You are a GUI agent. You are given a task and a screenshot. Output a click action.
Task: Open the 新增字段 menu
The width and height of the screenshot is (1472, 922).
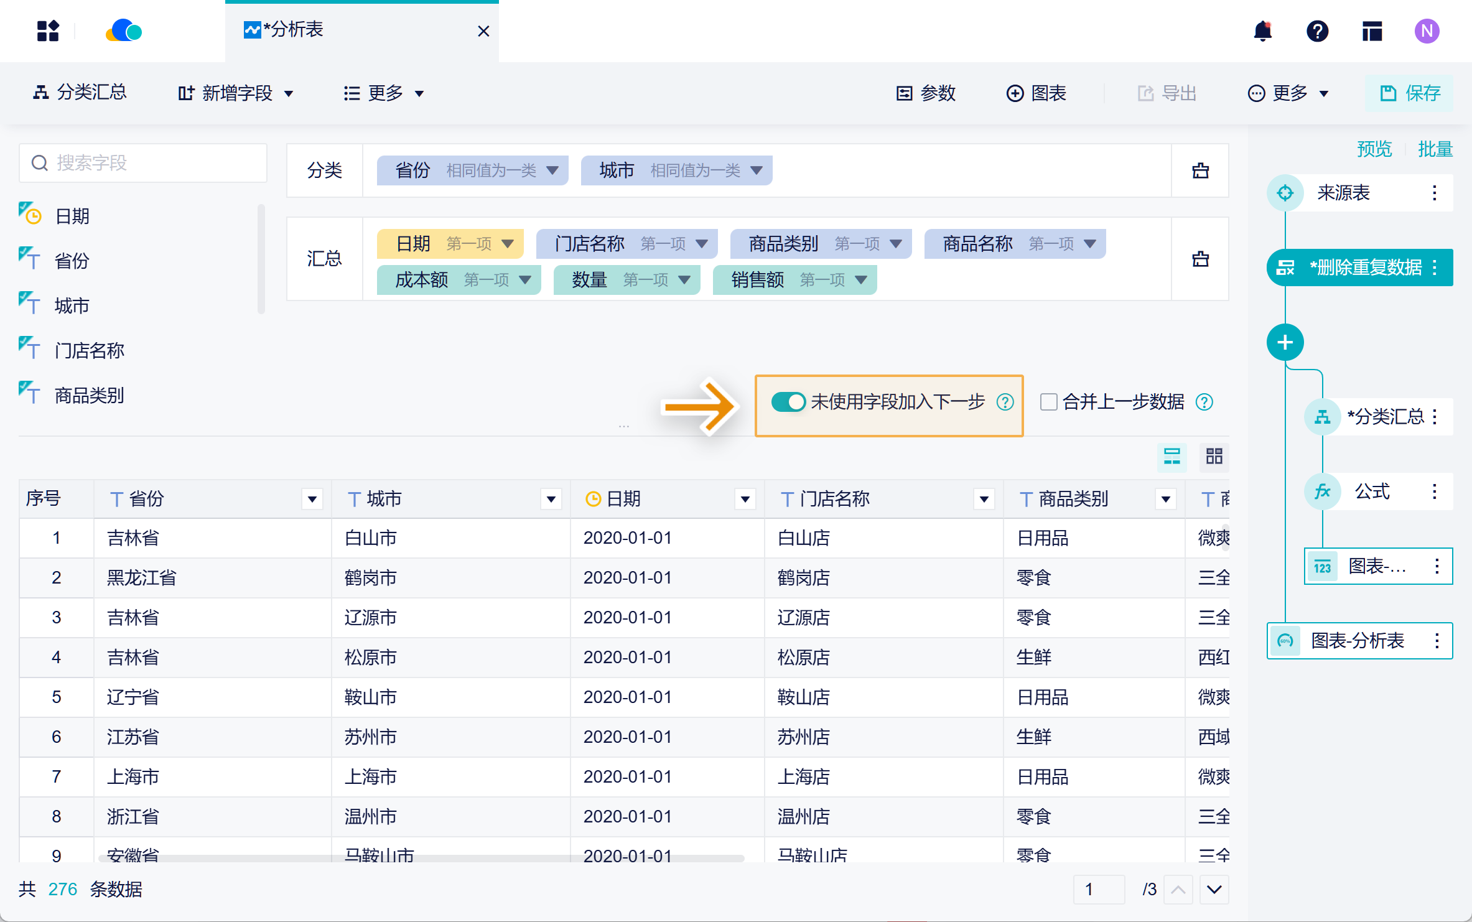(235, 93)
